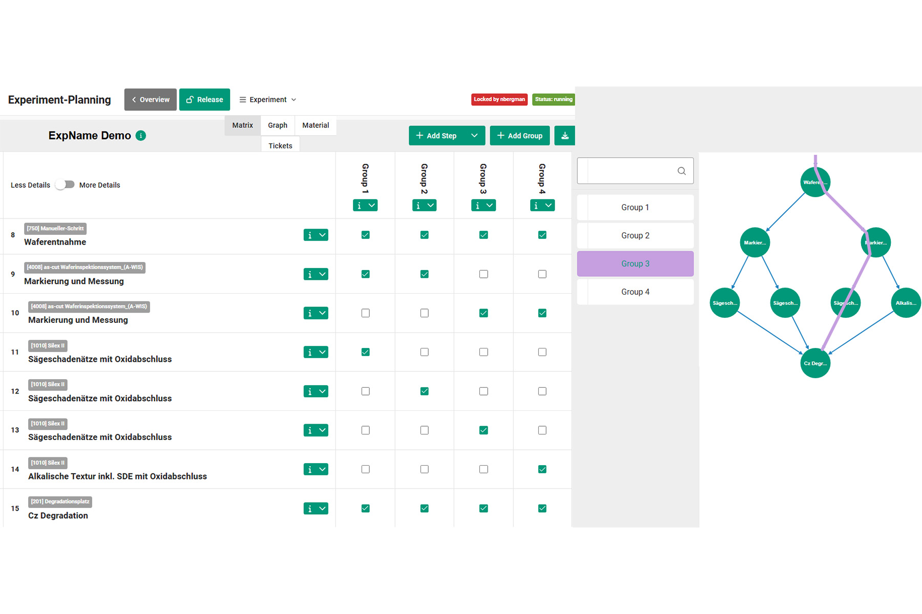
Task: Select Group 2 in the group list
Action: point(635,235)
